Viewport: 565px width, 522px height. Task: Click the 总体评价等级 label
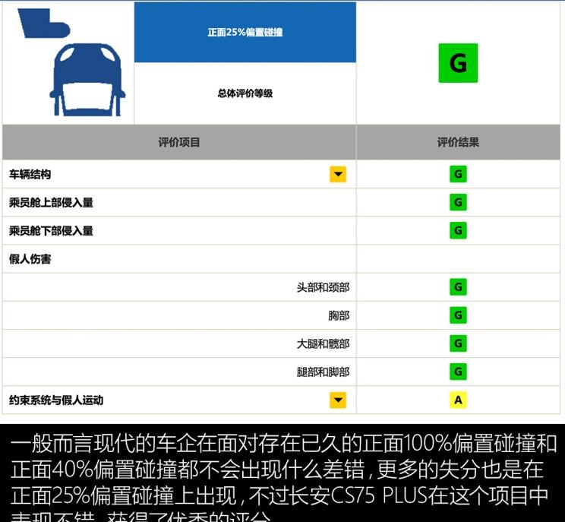click(245, 93)
